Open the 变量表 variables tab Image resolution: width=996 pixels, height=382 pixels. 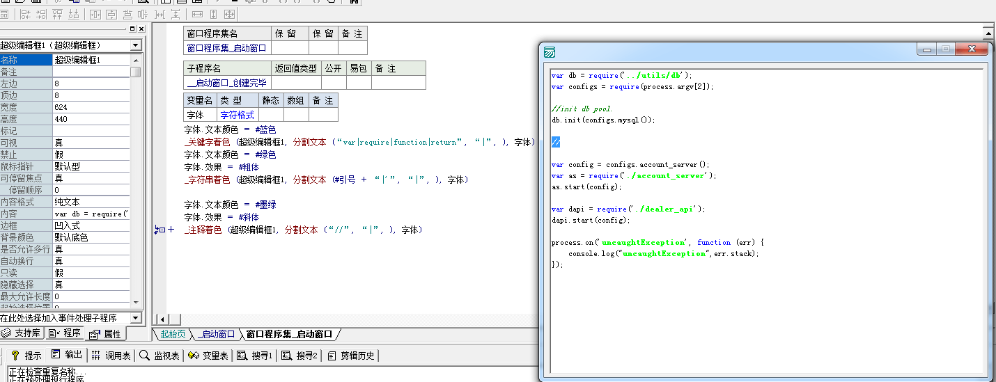208,356
